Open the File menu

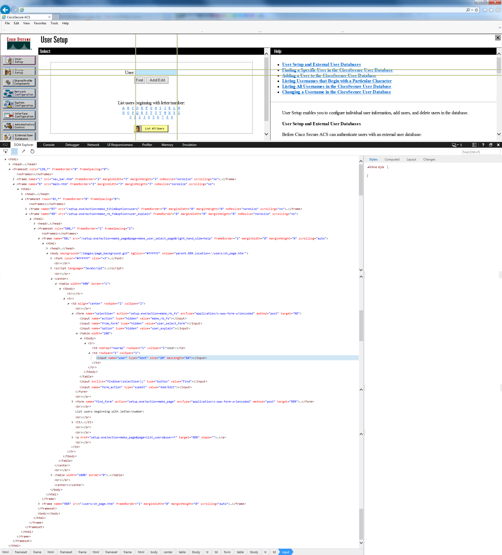pos(7,24)
